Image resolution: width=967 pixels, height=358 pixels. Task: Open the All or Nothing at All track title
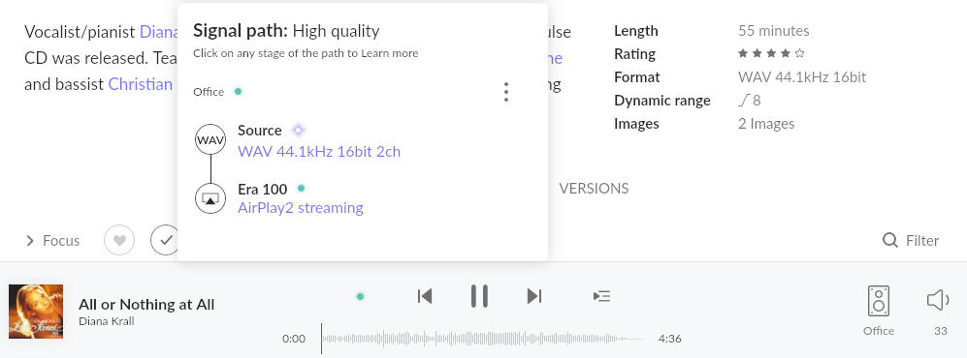tap(146, 304)
